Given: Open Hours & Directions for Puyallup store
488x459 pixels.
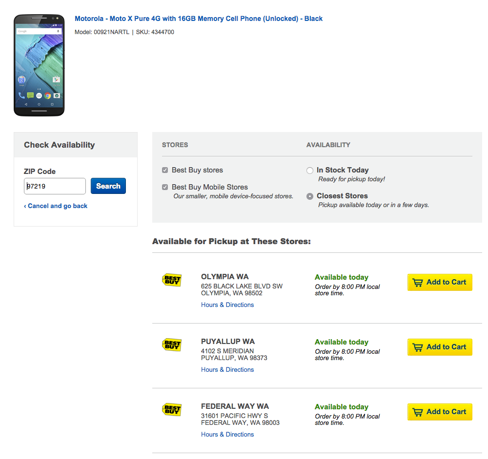Looking at the screenshot, I should [227, 370].
